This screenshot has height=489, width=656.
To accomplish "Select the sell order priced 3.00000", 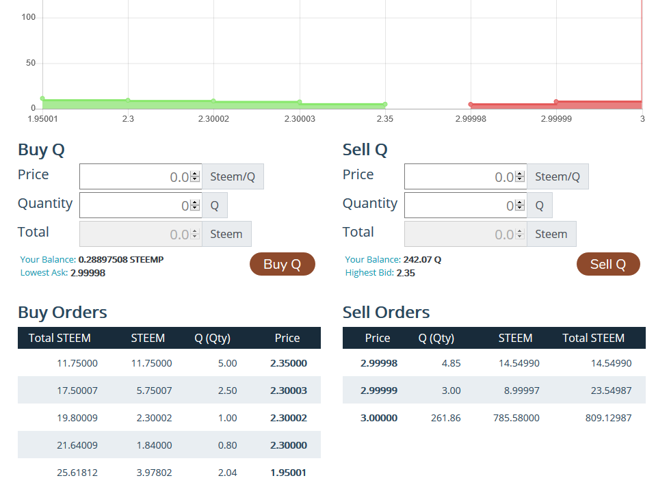I will [x=494, y=418].
